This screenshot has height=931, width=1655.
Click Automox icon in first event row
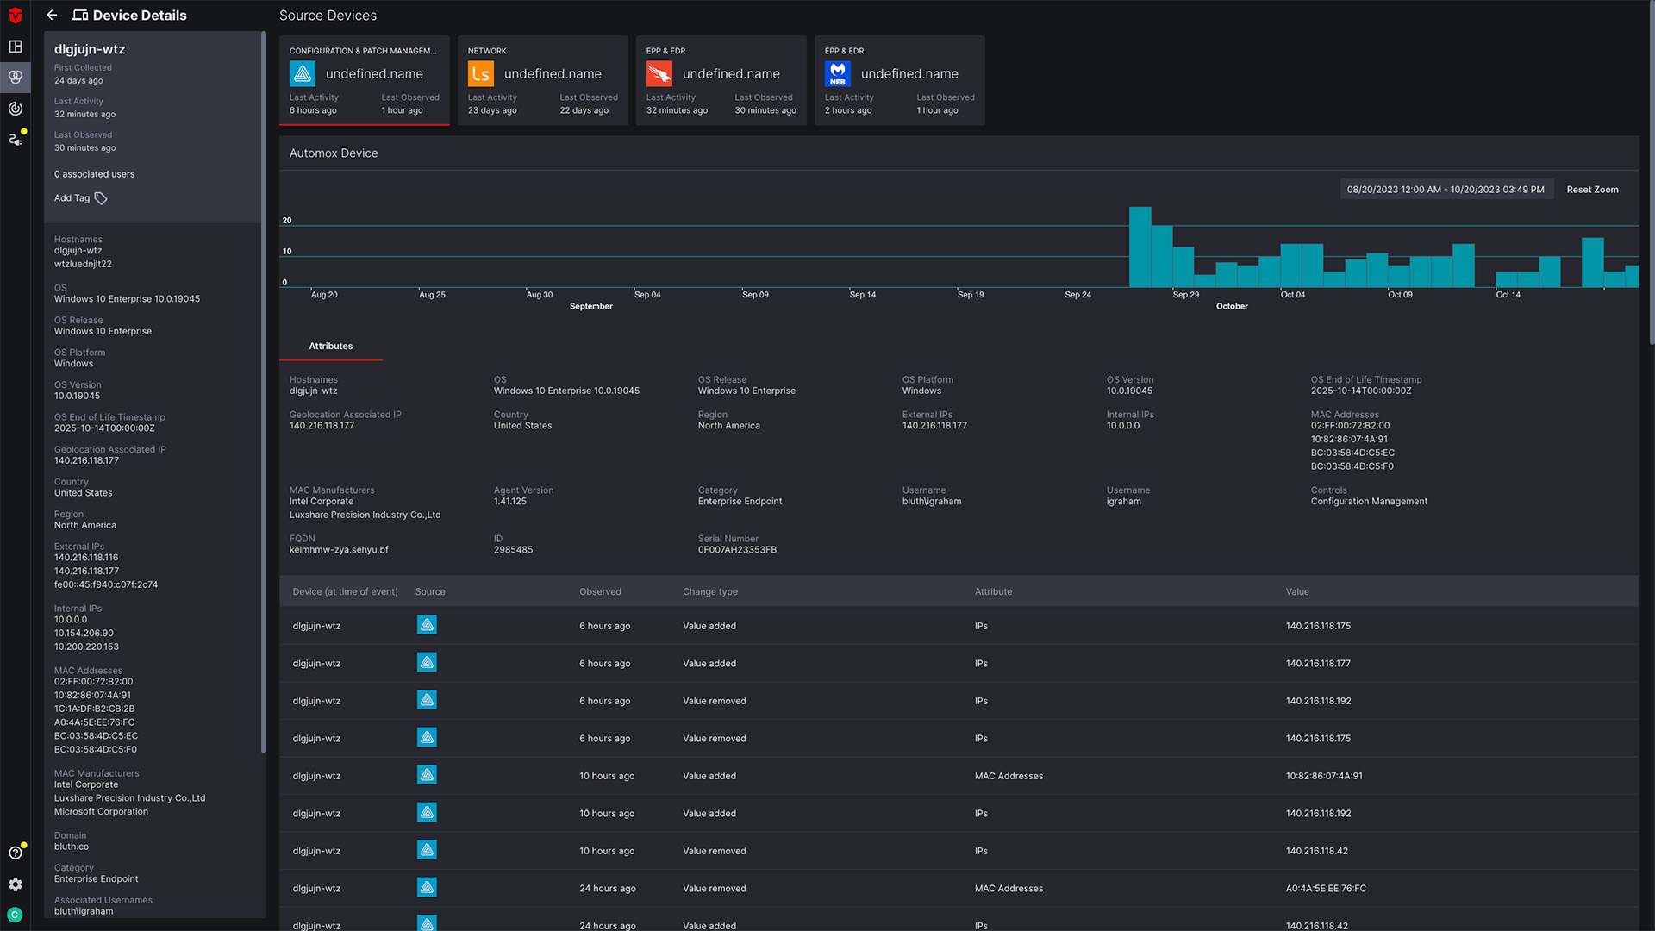(x=427, y=625)
